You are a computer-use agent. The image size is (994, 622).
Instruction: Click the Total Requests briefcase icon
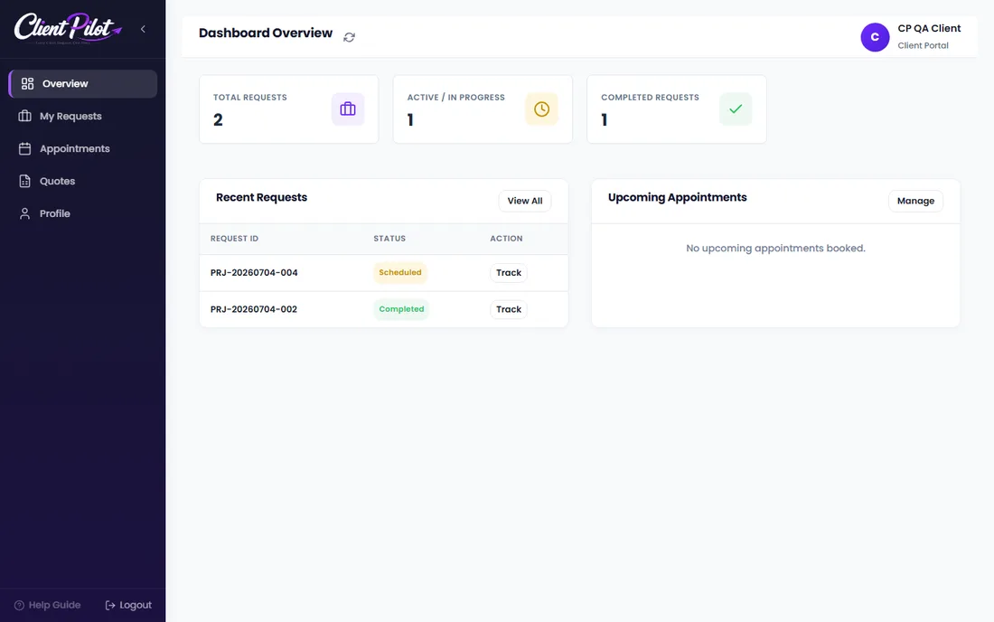tap(348, 109)
